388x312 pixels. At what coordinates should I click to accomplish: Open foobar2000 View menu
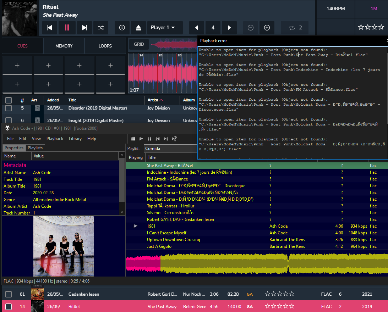(x=36, y=139)
